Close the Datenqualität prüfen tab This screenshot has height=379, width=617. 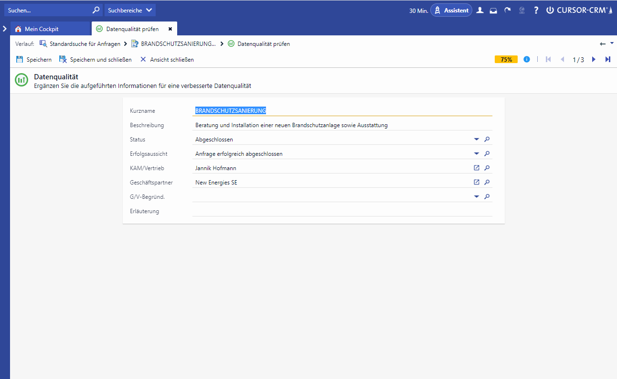click(x=170, y=29)
